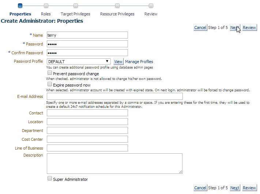The width and height of the screenshot is (260, 194).
Task: Click the Resource Privileges step icon
Action: click(117, 6)
